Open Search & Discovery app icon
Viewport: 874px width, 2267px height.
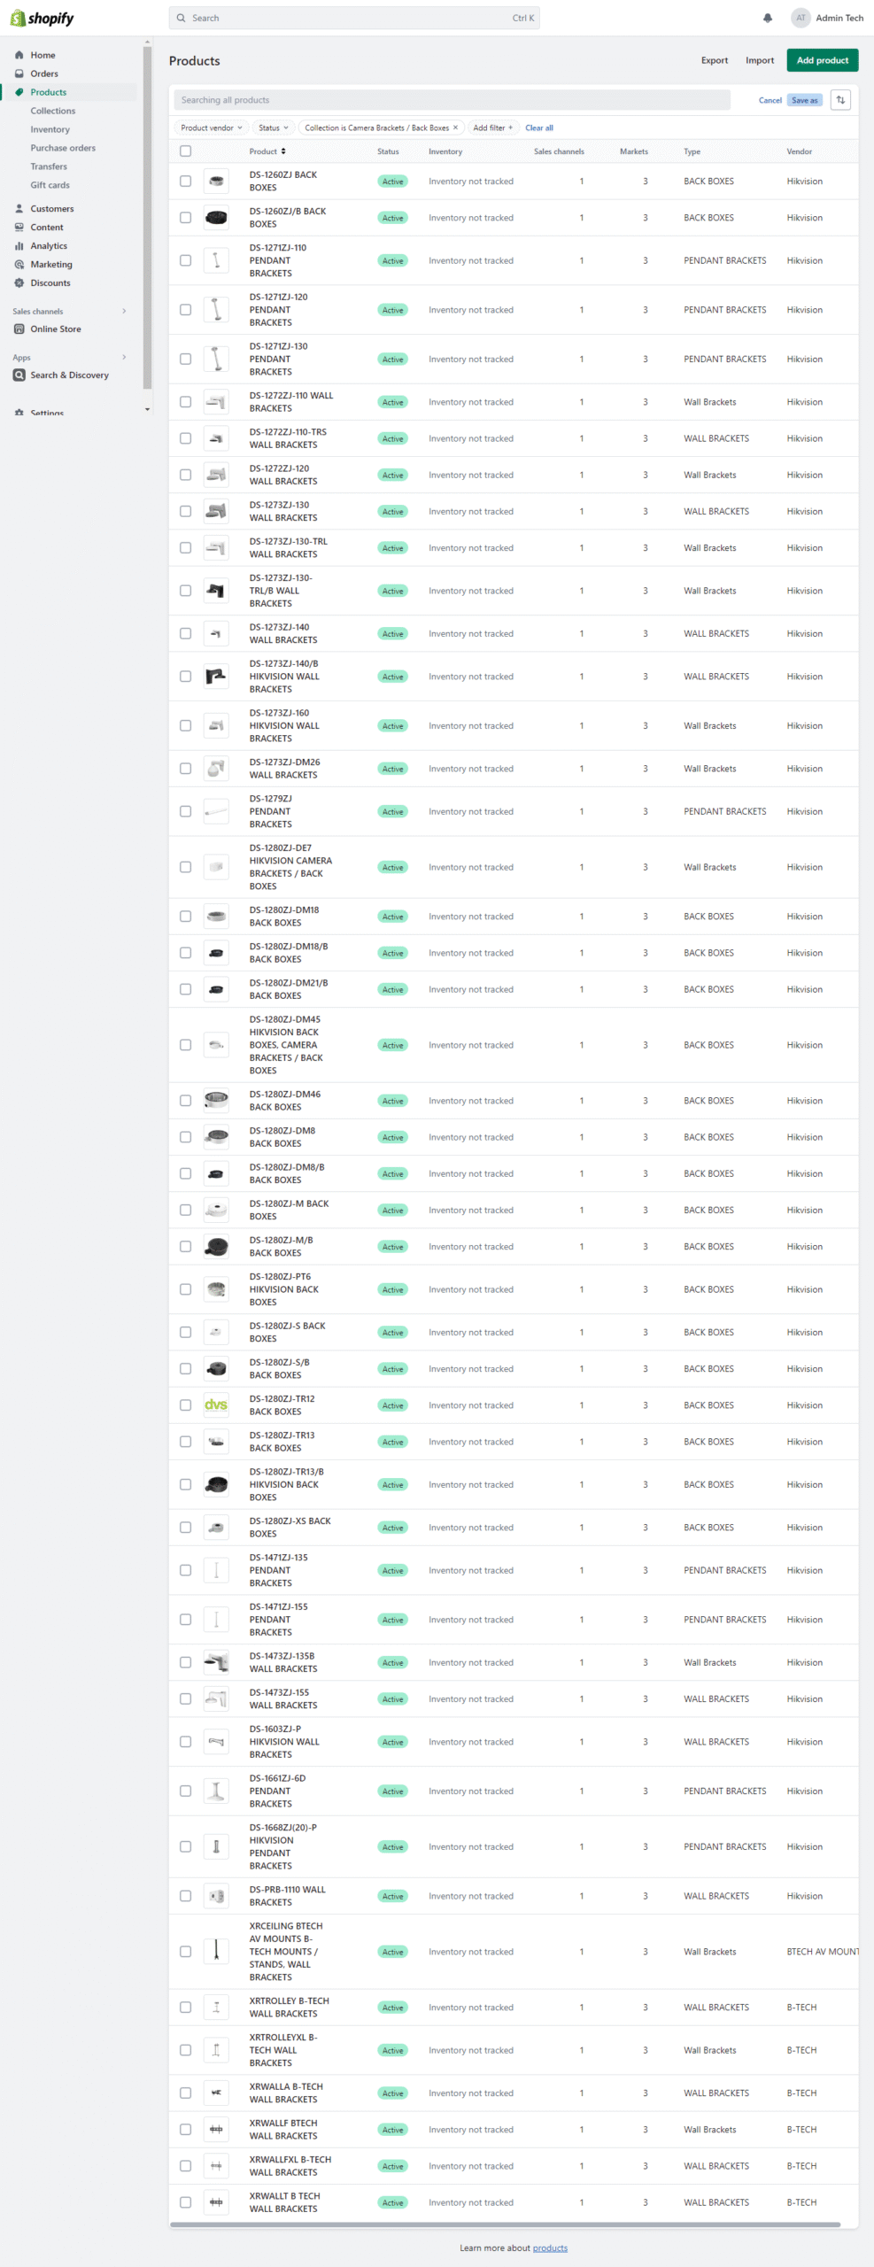(x=19, y=375)
